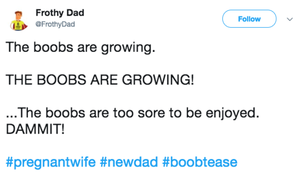296x178 pixels.
Task: Open the Frothy Dad display name link
Action: pos(60,13)
